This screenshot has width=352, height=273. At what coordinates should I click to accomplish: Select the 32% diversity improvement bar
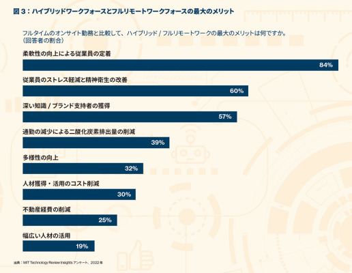(x=83, y=169)
